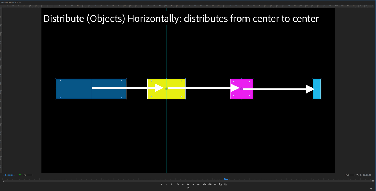Screen dimensions: 376x191
Task: Enable Comparison View
Action: [220, 184]
